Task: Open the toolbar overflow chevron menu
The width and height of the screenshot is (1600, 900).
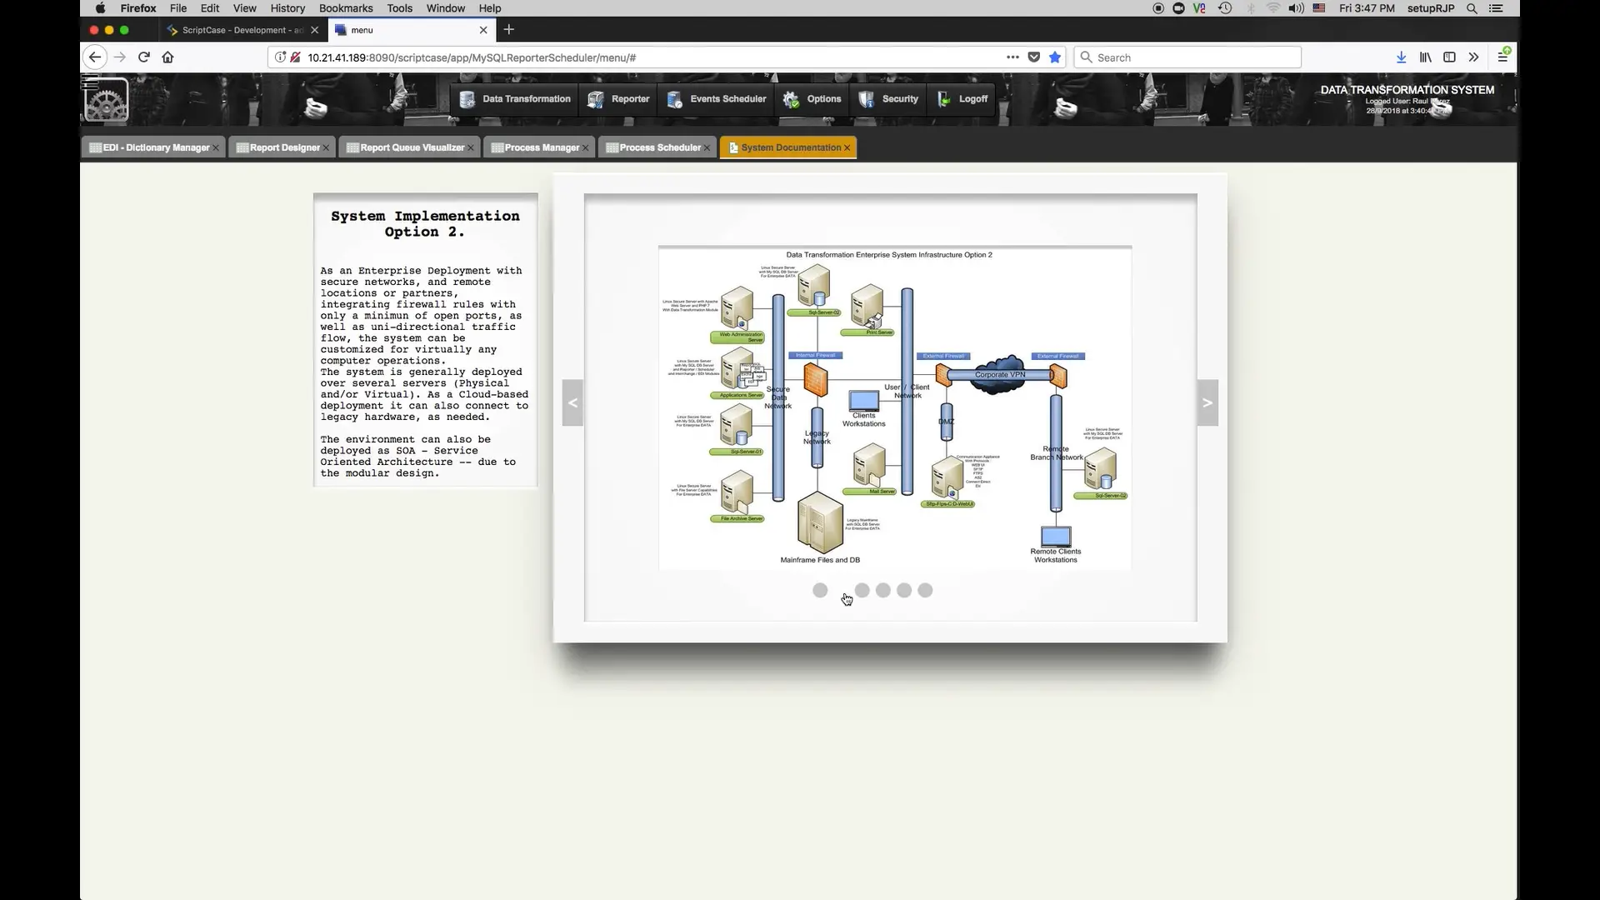Action: point(1474,57)
